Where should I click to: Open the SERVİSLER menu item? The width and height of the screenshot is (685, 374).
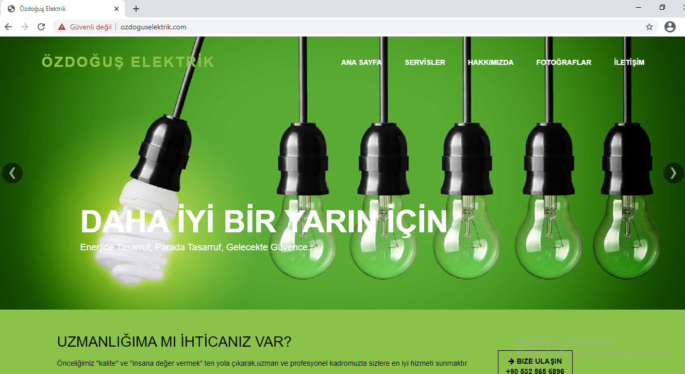point(425,62)
